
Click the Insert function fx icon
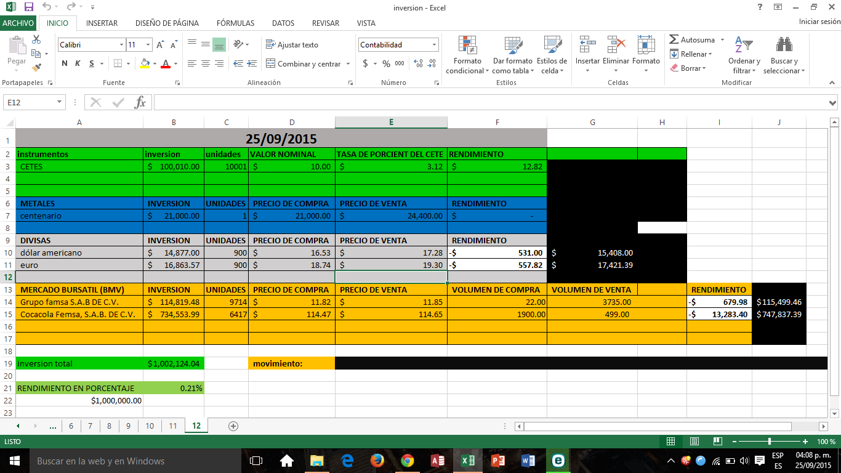pyautogui.click(x=140, y=102)
